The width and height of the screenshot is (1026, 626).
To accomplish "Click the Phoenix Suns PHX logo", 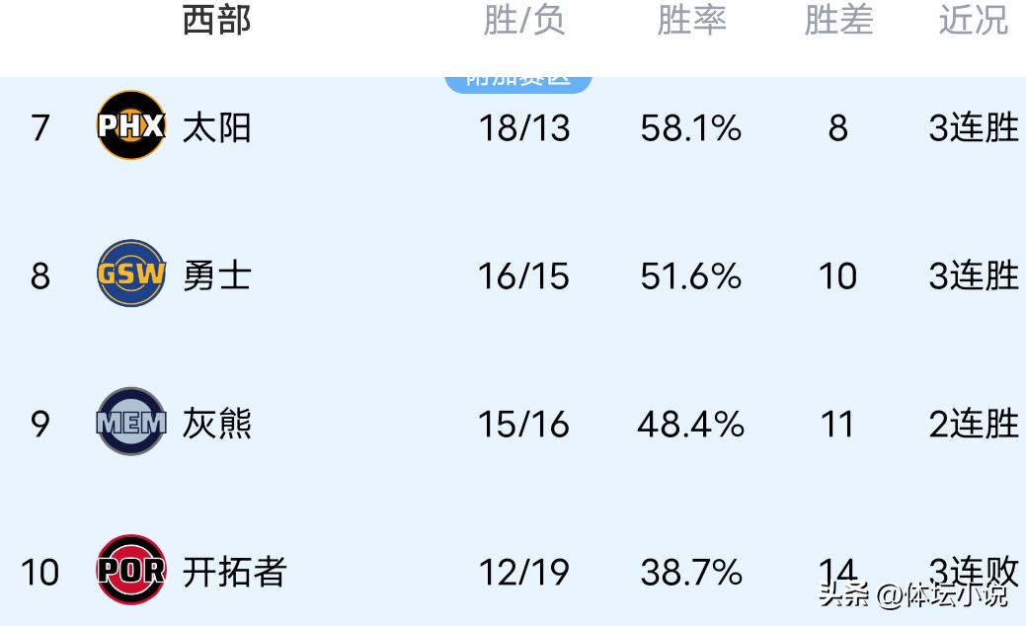I will pos(130,125).
